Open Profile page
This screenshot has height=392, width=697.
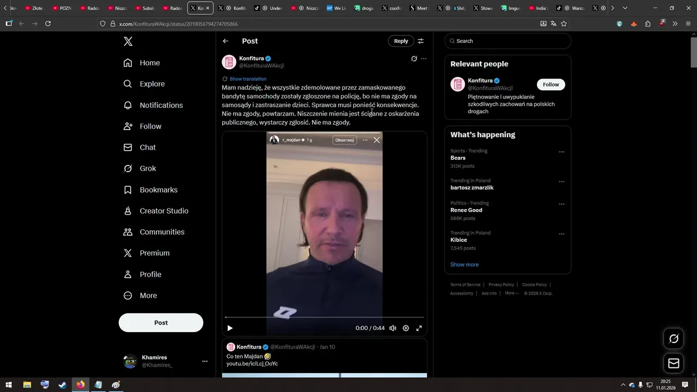142,274
